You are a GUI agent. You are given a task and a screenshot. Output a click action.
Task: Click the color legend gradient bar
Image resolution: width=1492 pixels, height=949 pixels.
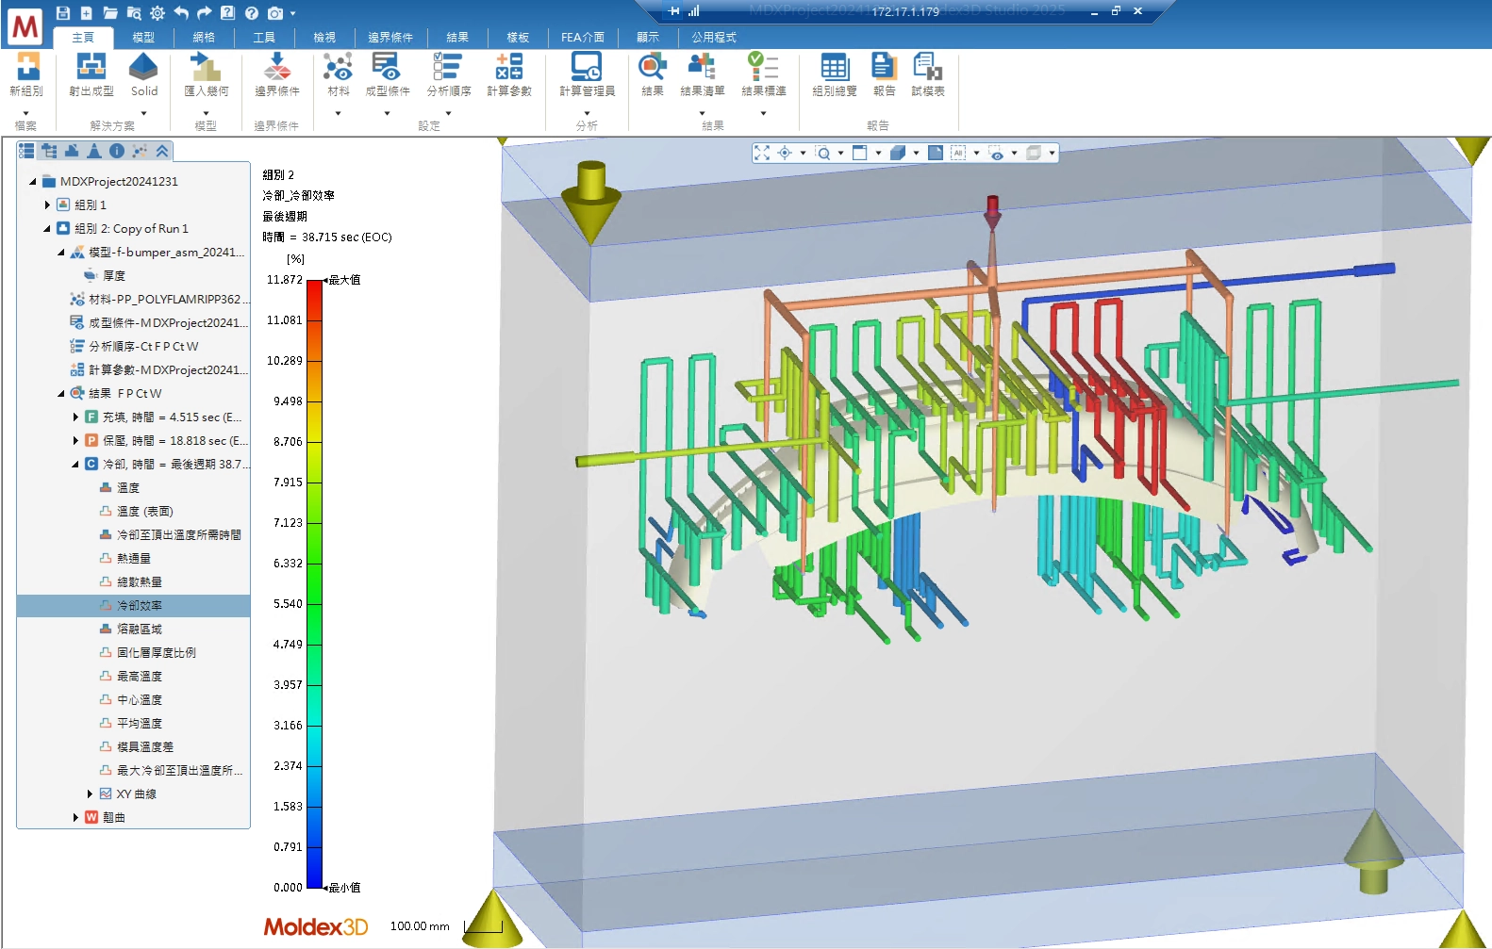(x=315, y=583)
